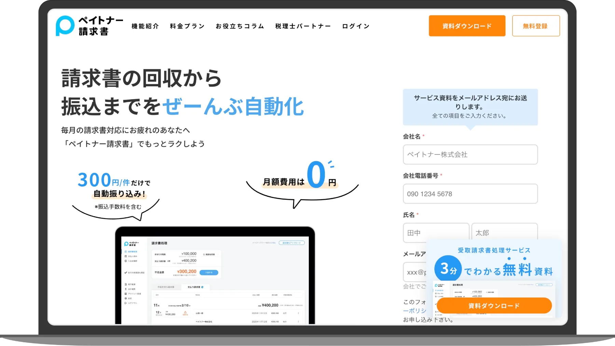This screenshot has width=615, height=346.
Task: Click the 月額費用は text
Action: 284,182
